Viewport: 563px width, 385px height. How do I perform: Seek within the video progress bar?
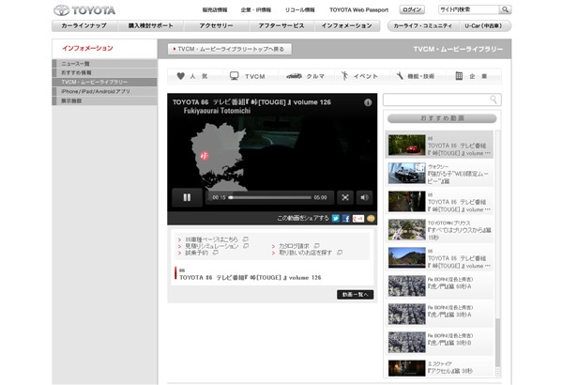coord(270,197)
